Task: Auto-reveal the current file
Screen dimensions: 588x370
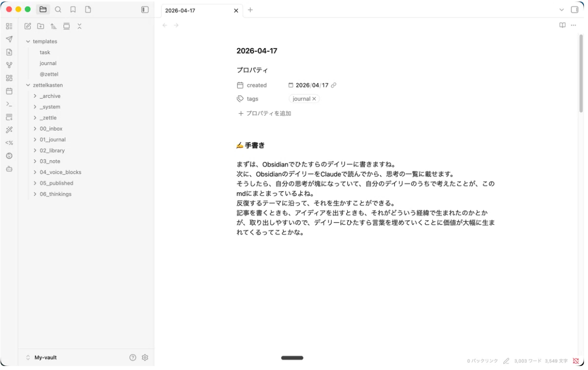Action: 66,26
